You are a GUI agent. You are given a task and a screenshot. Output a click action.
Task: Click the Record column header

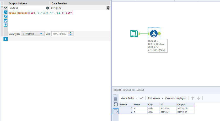pos(126,105)
